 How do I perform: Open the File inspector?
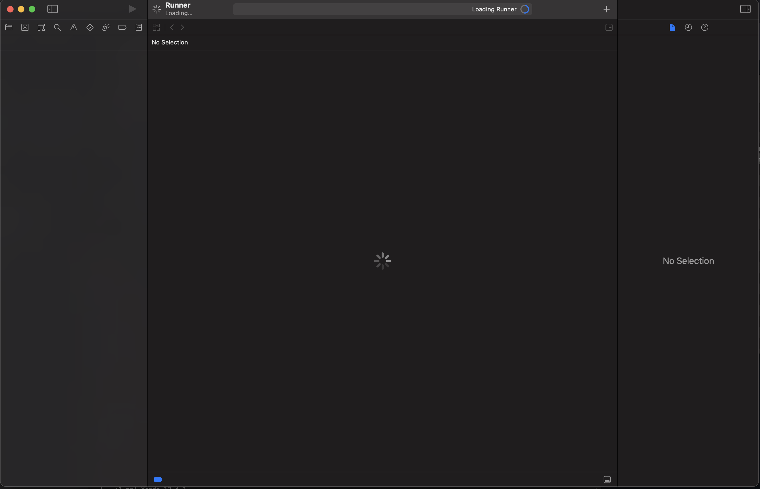pos(672,27)
